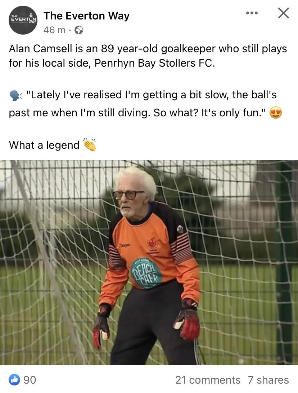Open the 21 comments link
This screenshot has height=393, width=298.
(x=208, y=380)
